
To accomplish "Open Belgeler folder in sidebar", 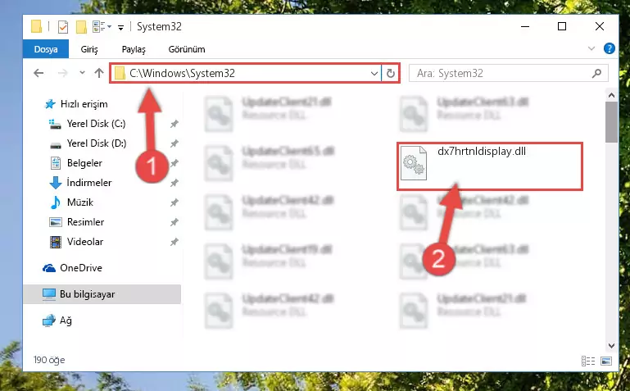I will pos(75,163).
